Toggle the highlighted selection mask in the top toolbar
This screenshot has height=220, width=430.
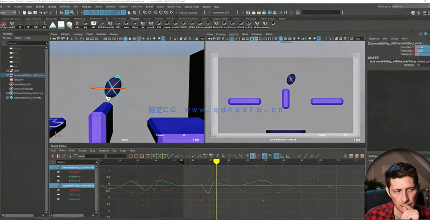tap(67, 13)
